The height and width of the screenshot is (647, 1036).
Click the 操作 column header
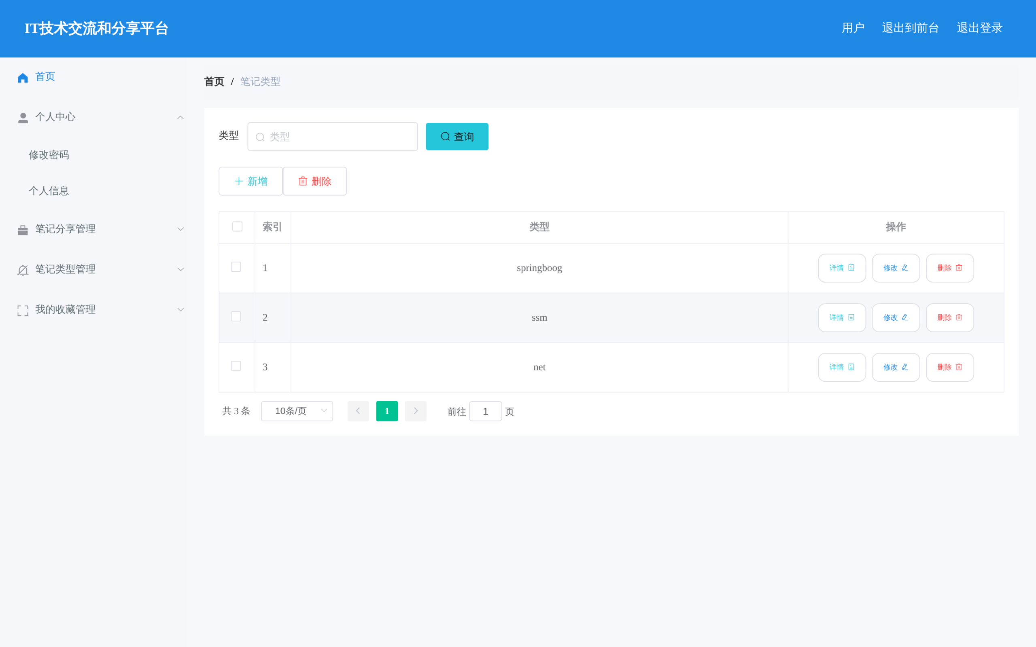[896, 227]
